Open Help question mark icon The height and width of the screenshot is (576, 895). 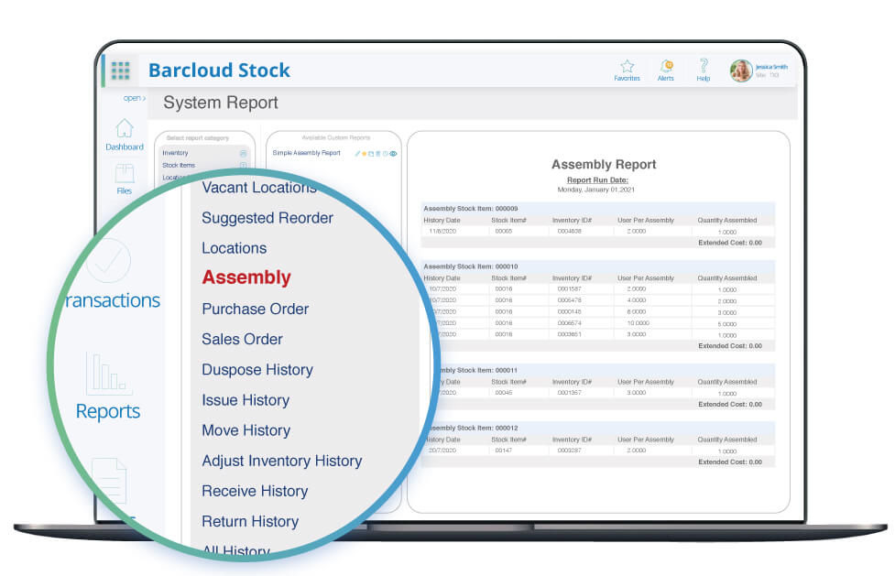[704, 66]
